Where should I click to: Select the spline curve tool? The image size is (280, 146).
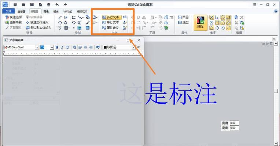tap(60, 28)
